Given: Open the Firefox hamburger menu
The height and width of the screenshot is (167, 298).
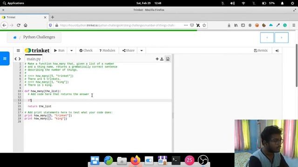Looking at the screenshot, I should point(294,25).
